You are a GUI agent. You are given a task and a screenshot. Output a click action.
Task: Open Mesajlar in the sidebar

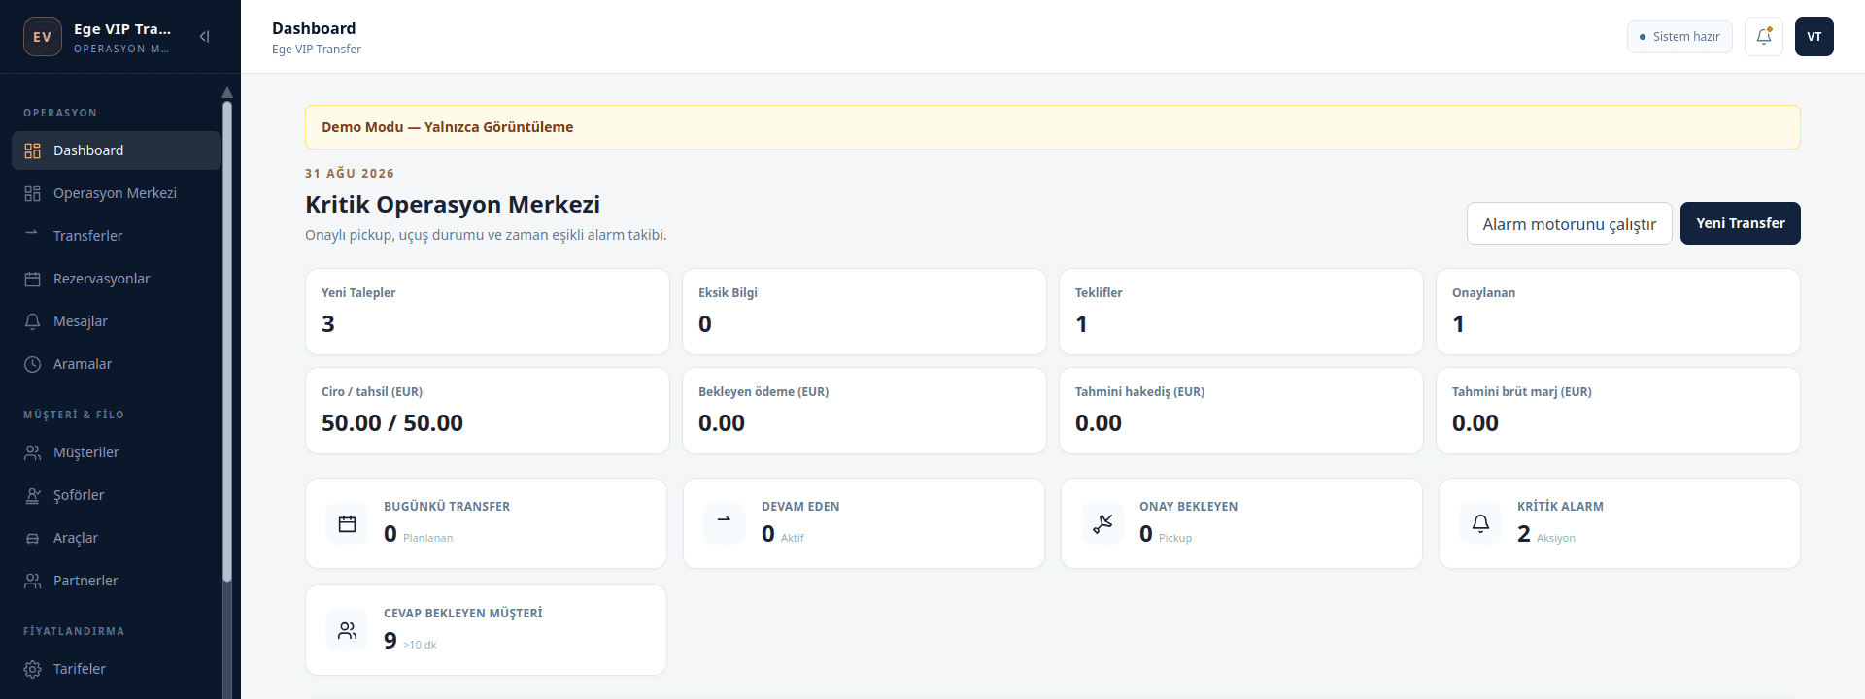pyautogui.click(x=117, y=321)
